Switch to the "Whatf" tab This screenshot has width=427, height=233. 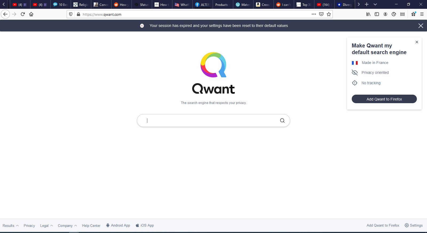pyautogui.click(x=182, y=5)
